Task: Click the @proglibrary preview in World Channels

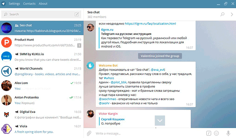Action: [47, 74]
